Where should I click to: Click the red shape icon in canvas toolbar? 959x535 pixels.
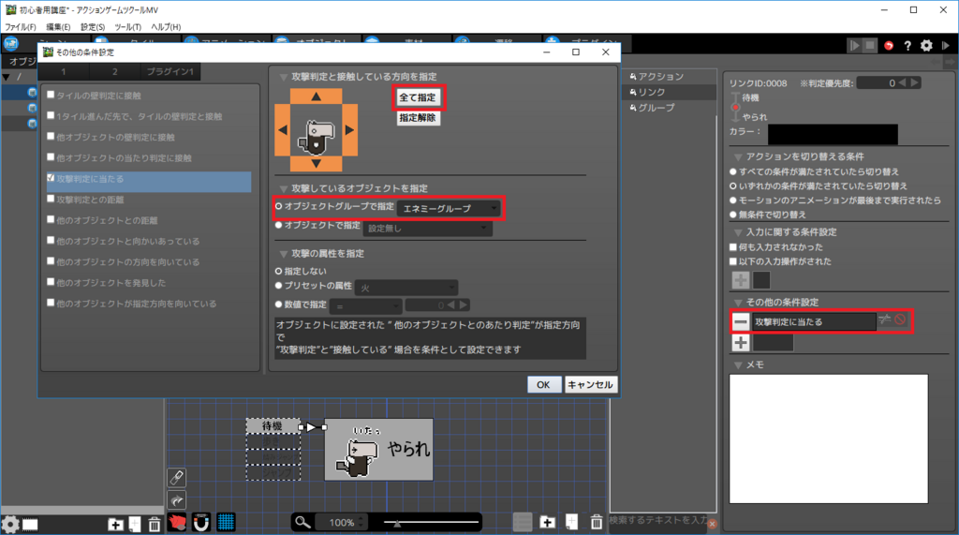click(177, 522)
